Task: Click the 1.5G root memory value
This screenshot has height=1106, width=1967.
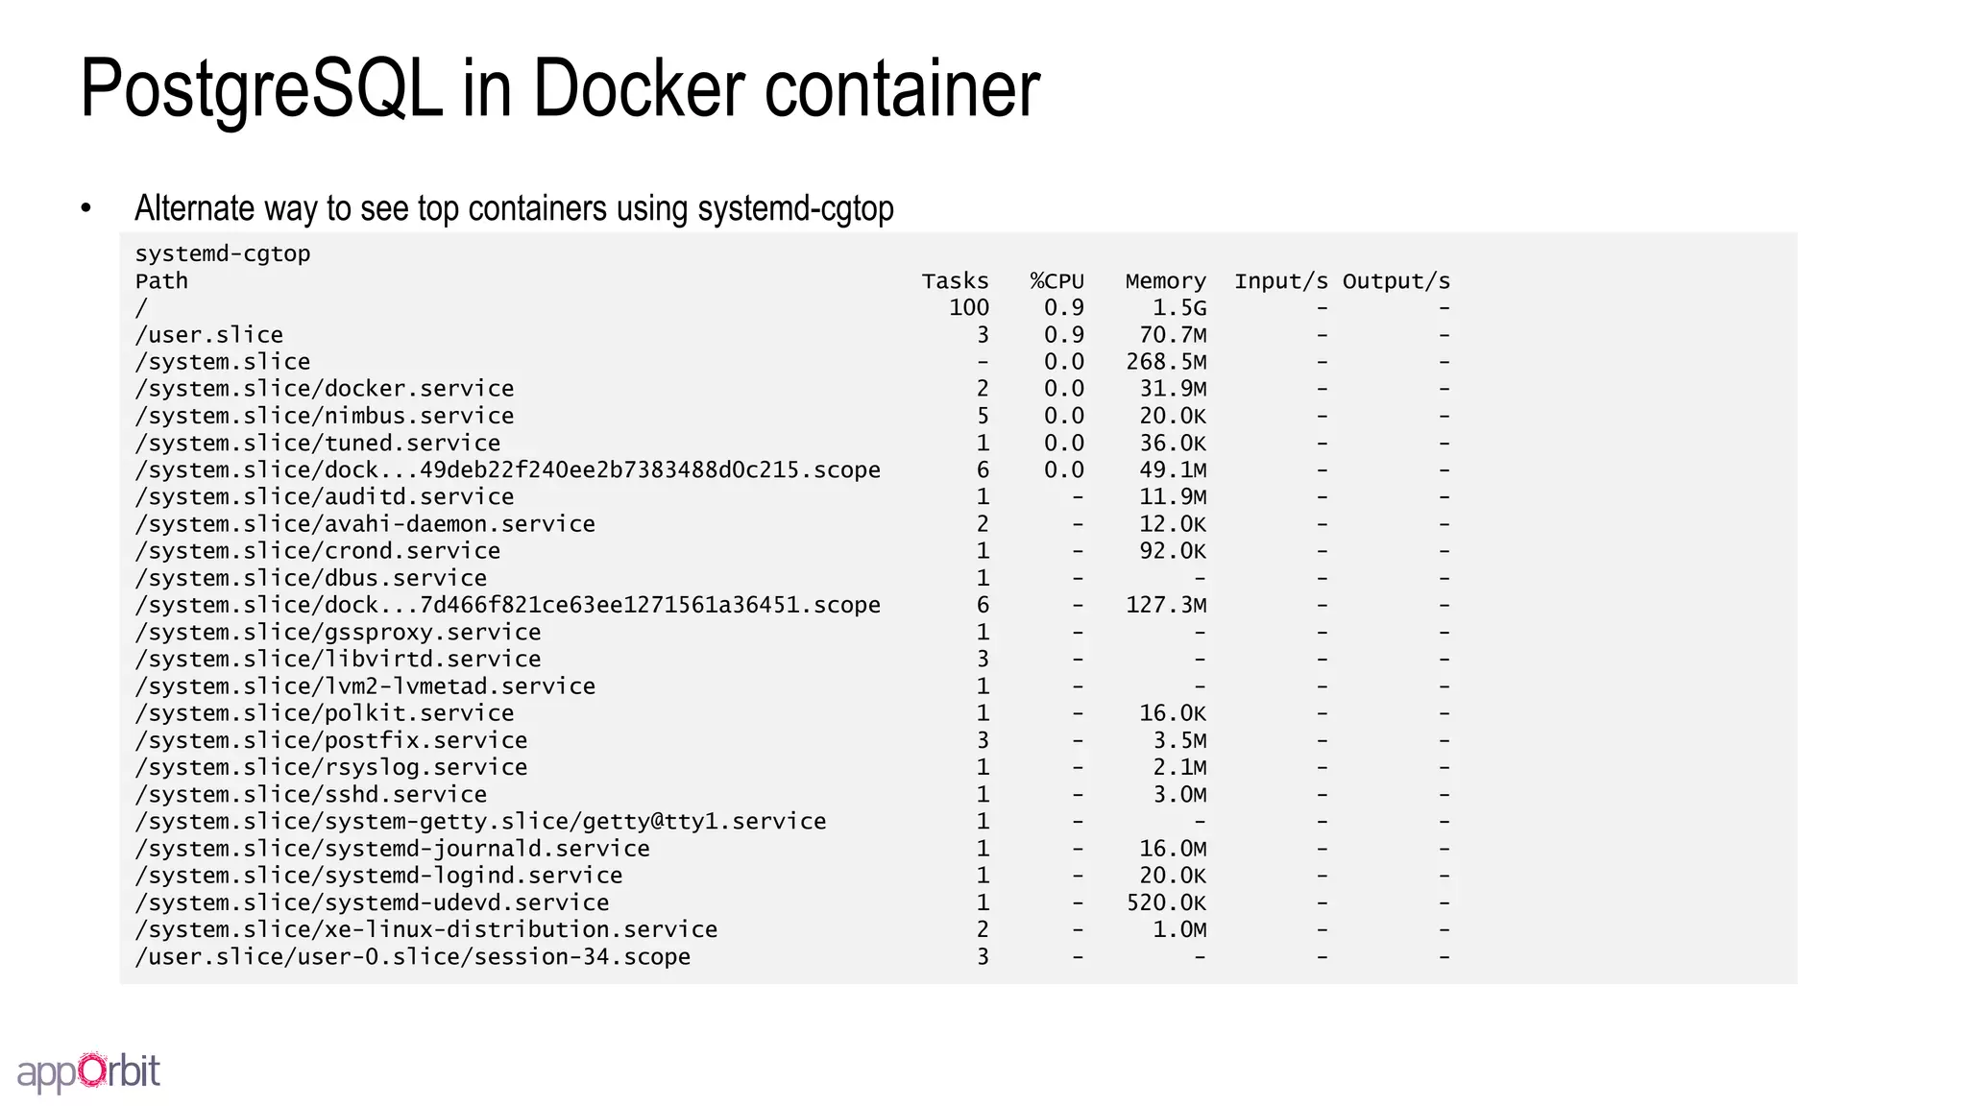Action: point(1179,308)
